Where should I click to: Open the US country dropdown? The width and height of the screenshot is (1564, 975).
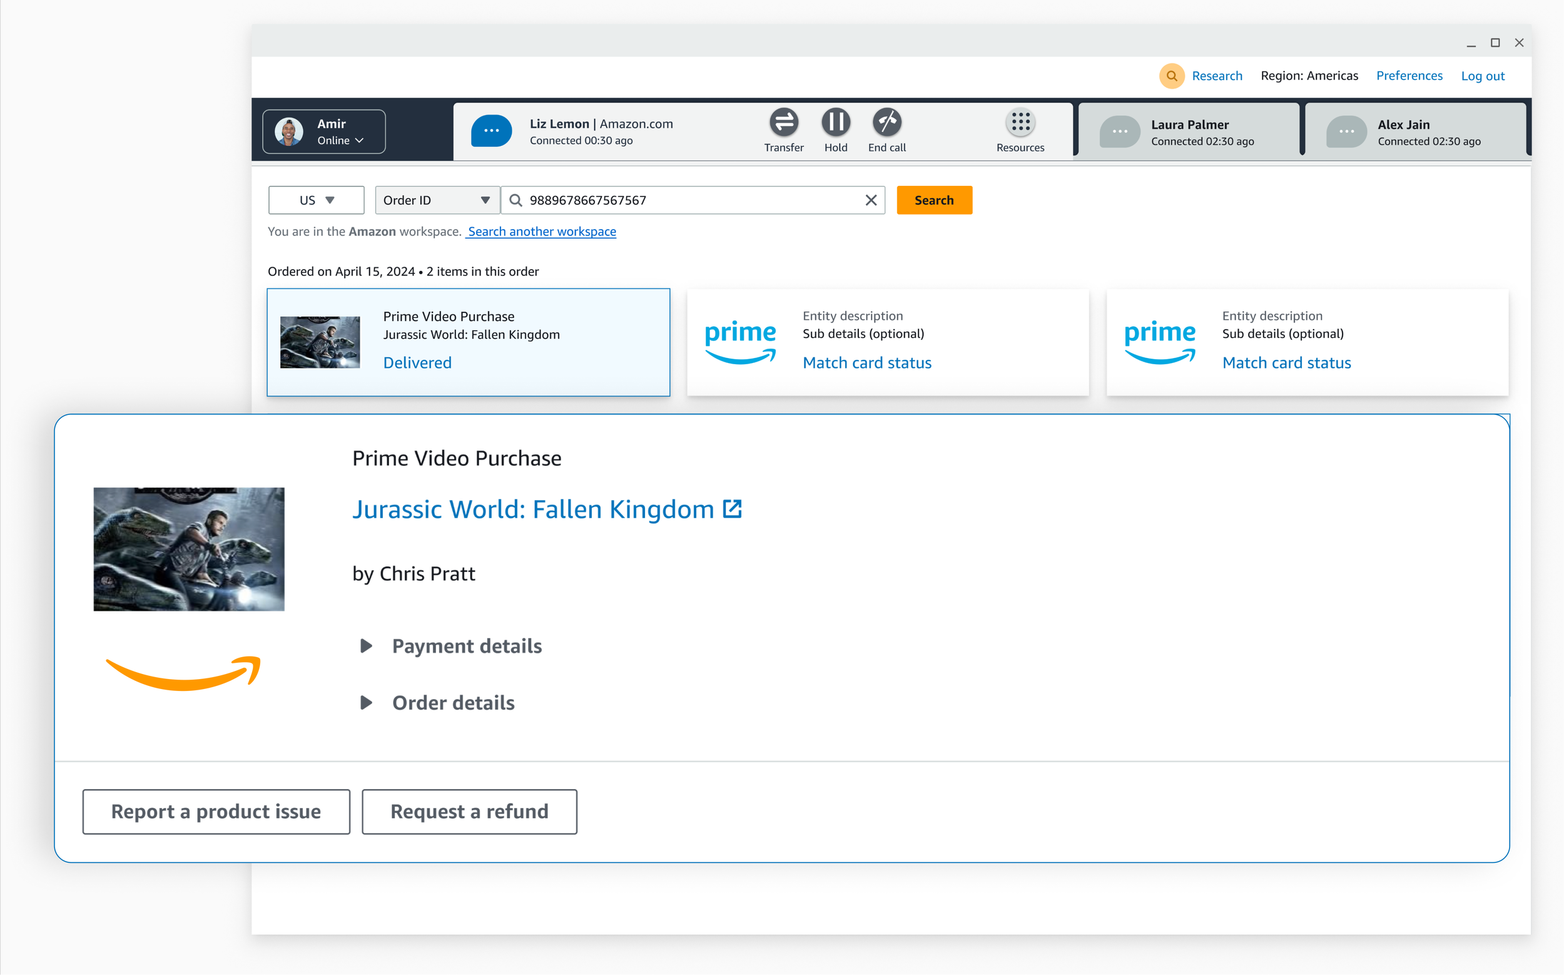pyautogui.click(x=316, y=200)
